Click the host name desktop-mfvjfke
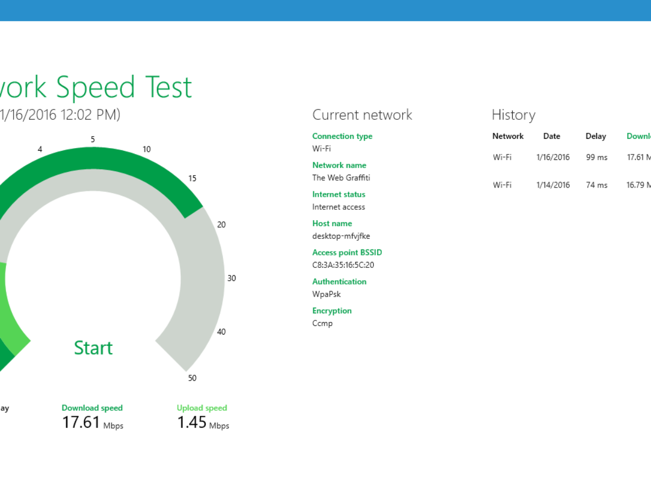Screen dimensions: 651x488 click(x=341, y=236)
